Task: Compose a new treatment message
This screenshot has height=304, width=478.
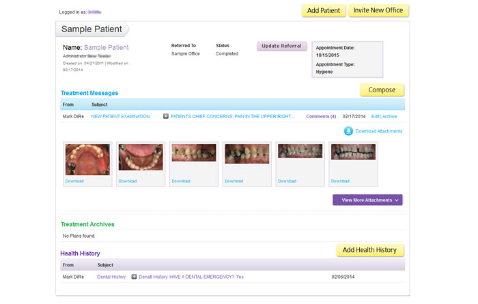Action: (382, 90)
